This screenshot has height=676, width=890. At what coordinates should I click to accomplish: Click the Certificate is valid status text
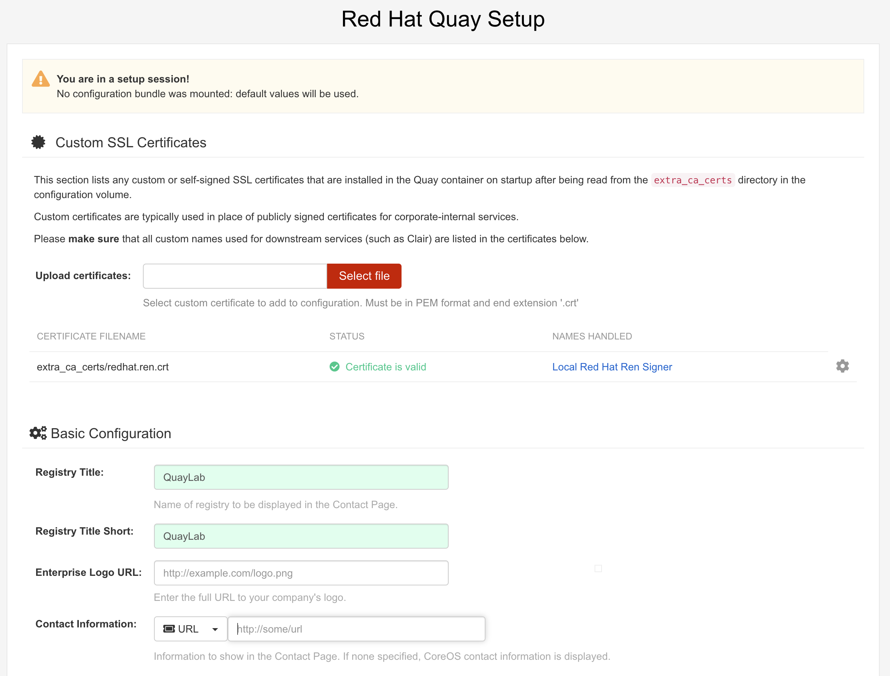(386, 367)
